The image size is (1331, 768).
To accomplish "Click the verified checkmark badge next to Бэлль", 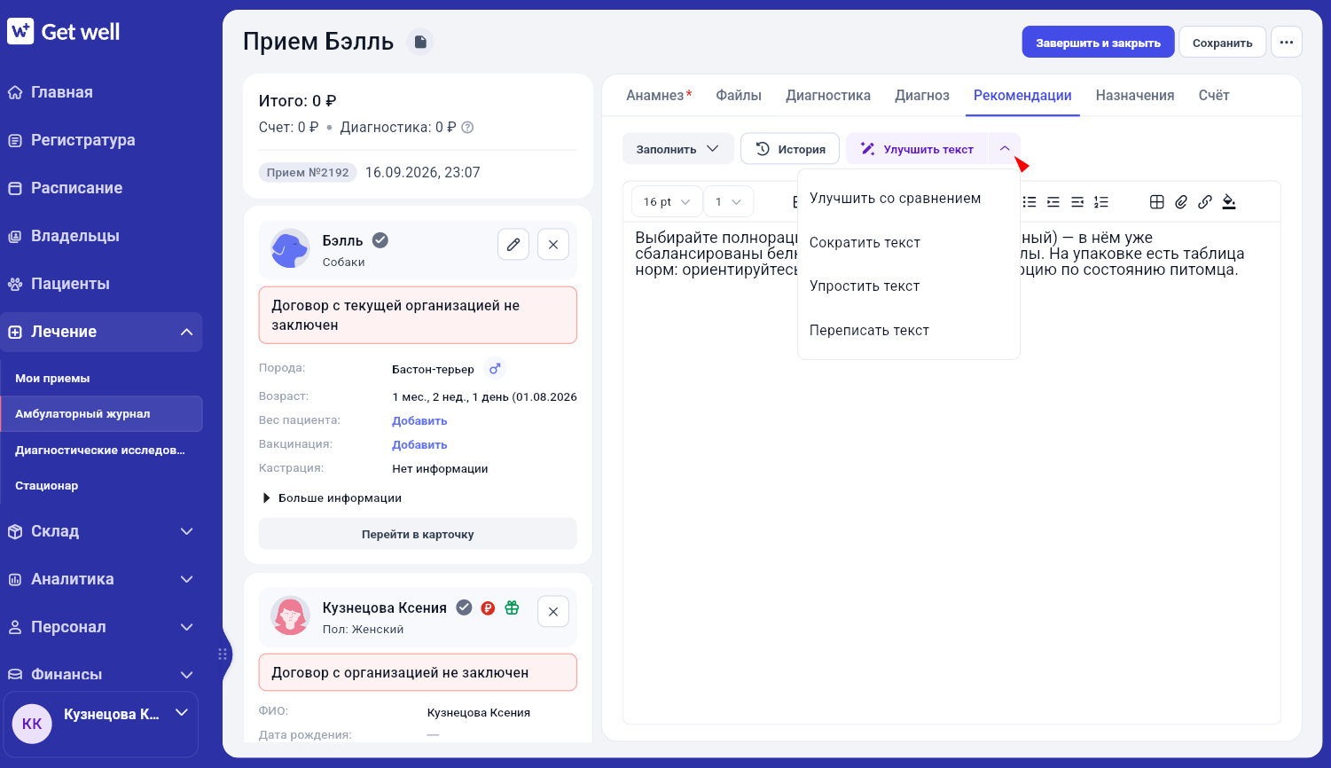I will pyautogui.click(x=380, y=240).
